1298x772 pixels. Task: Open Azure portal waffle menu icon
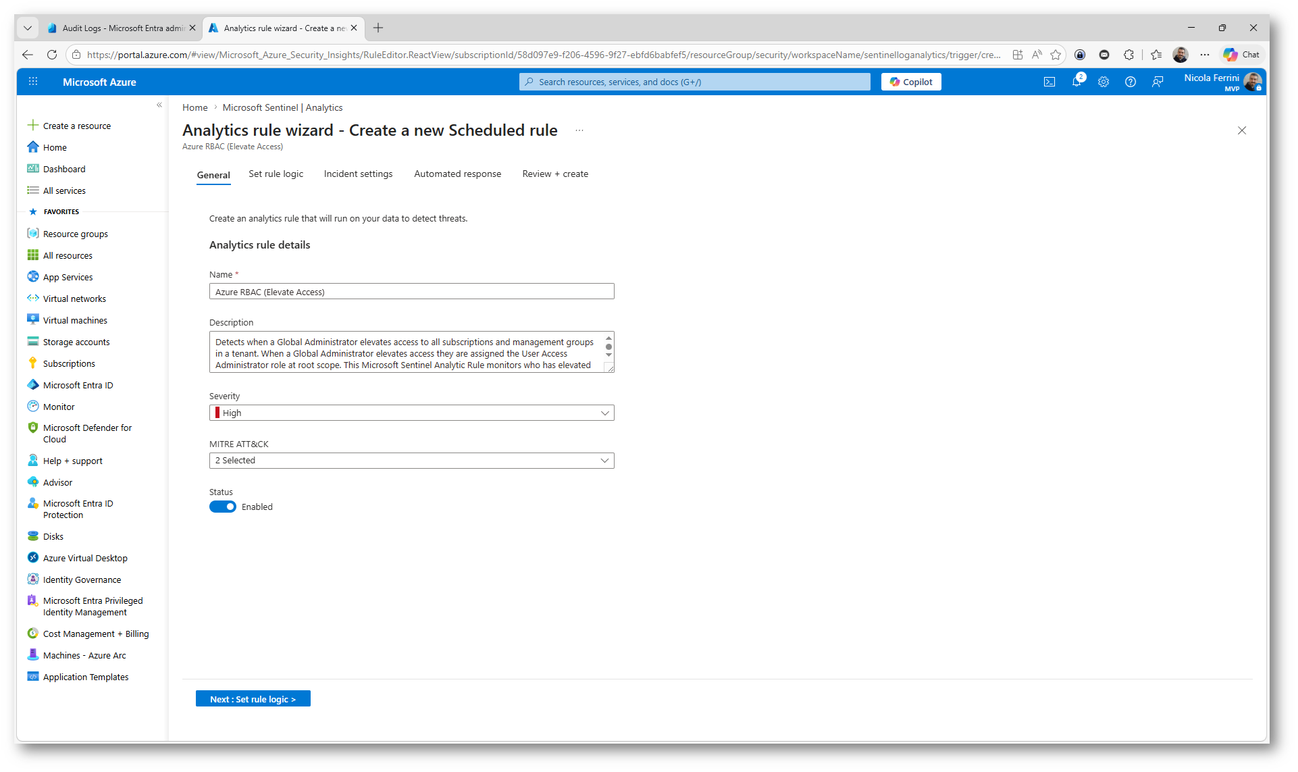click(x=33, y=82)
